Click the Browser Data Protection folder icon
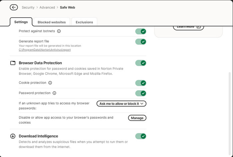Viewport: 233px width, 157px height. 13,63
